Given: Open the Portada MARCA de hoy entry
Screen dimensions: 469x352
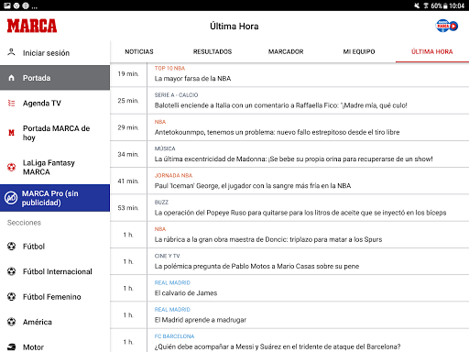Looking at the screenshot, I should tap(55, 133).
